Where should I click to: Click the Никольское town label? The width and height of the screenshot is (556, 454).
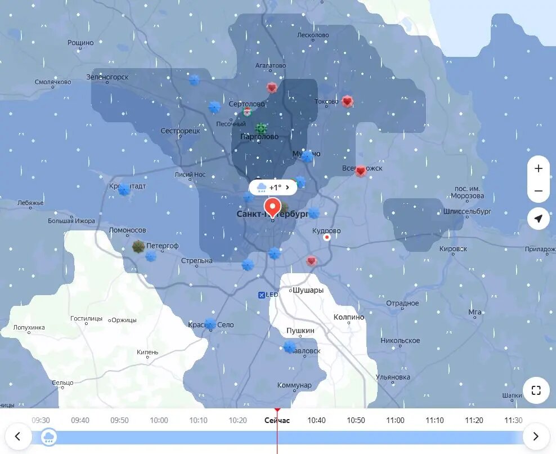click(400, 340)
